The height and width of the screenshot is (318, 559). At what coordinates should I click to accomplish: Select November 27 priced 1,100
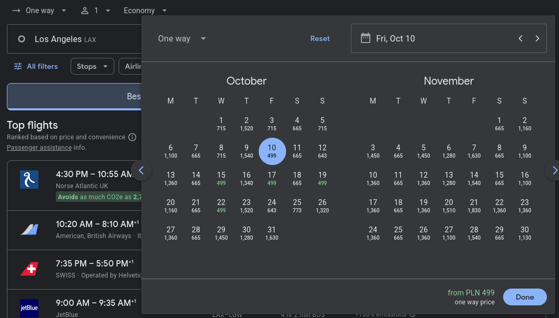point(448,233)
